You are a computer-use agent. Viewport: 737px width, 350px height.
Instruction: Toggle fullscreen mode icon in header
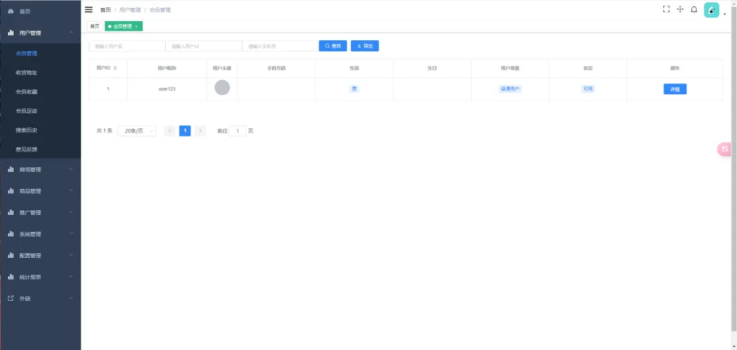(667, 10)
